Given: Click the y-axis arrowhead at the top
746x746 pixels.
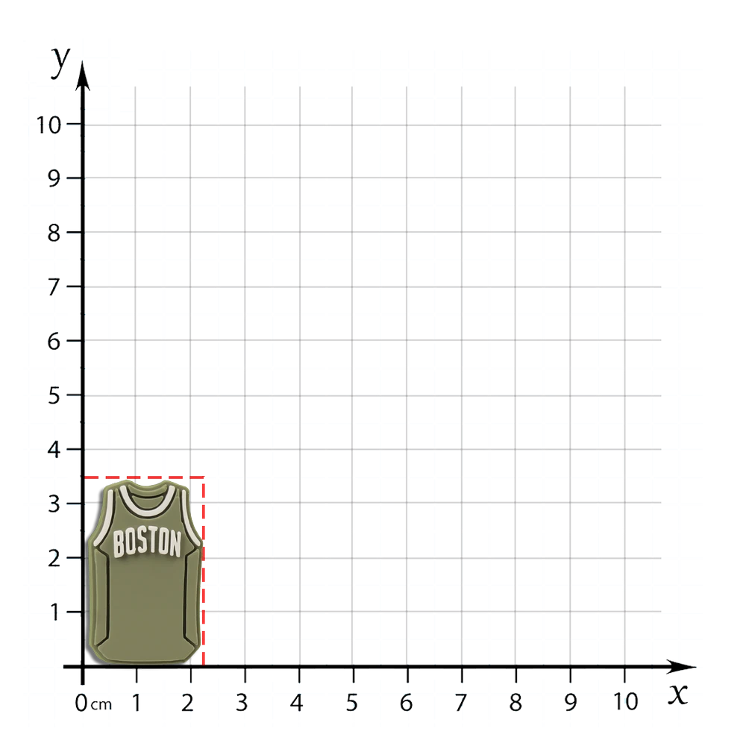Looking at the screenshot, I should (x=83, y=76).
